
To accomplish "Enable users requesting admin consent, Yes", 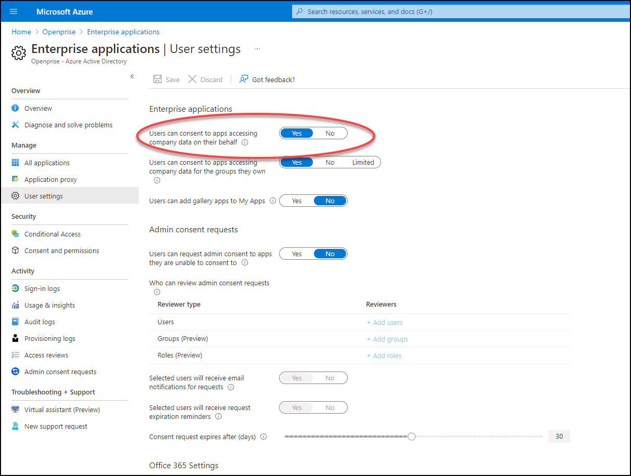I will pyautogui.click(x=297, y=254).
